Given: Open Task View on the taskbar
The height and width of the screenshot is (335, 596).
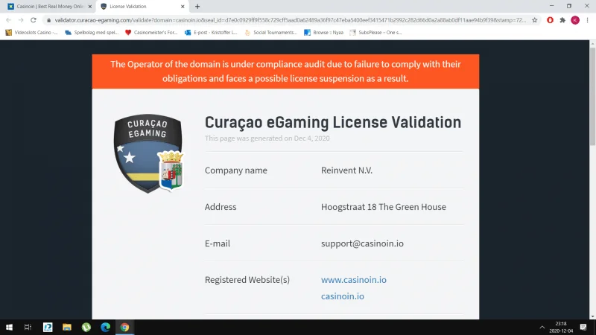Looking at the screenshot, I should (28, 327).
